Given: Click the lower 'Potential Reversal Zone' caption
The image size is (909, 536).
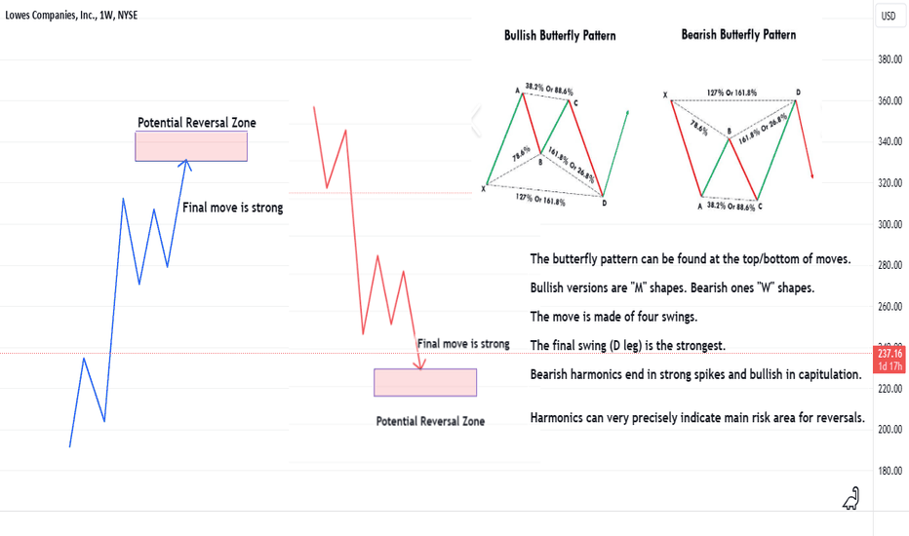Looking at the screenshot, I should 430,421.
